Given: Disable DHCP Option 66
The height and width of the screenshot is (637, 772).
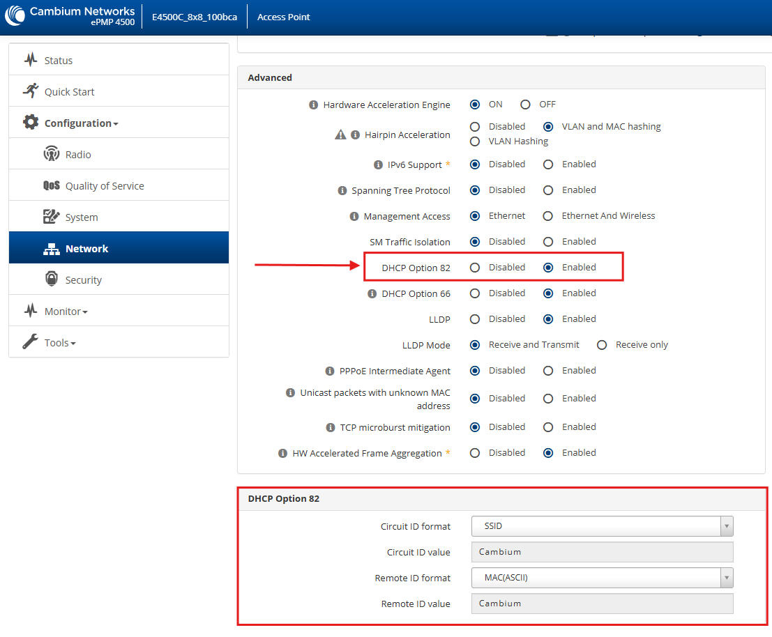Looking at the screenshot, I should pyautogui.click(x=475, y=293).
